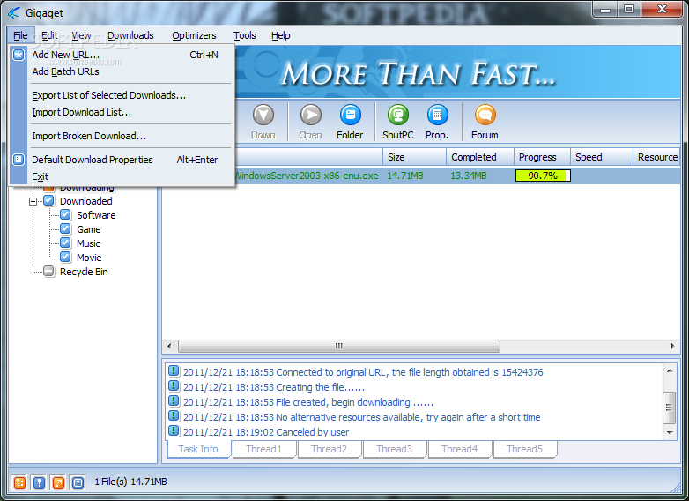Switch to the Thread1 tab

(x=263, y=449)
